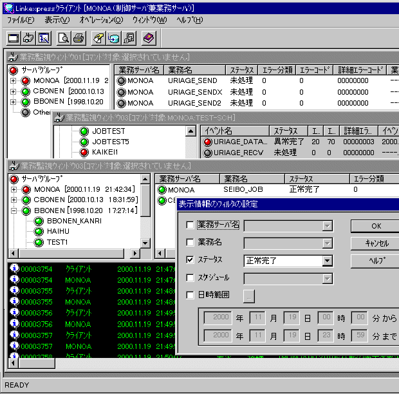The width and height of the screenshot is (399, 394).
Task: Click the monitoring camera toolbar icon
Action: pyautogui.click(x=28, y=39)
